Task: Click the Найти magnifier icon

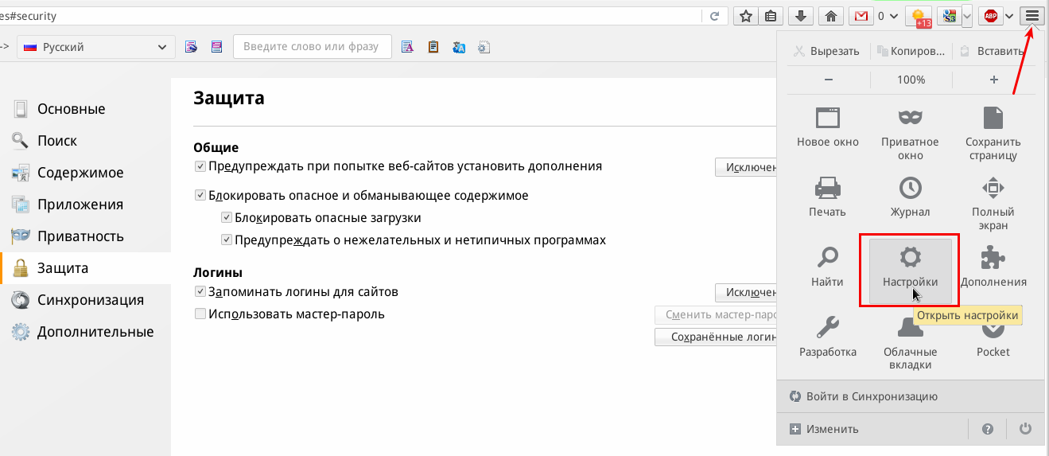Action: 828,267
